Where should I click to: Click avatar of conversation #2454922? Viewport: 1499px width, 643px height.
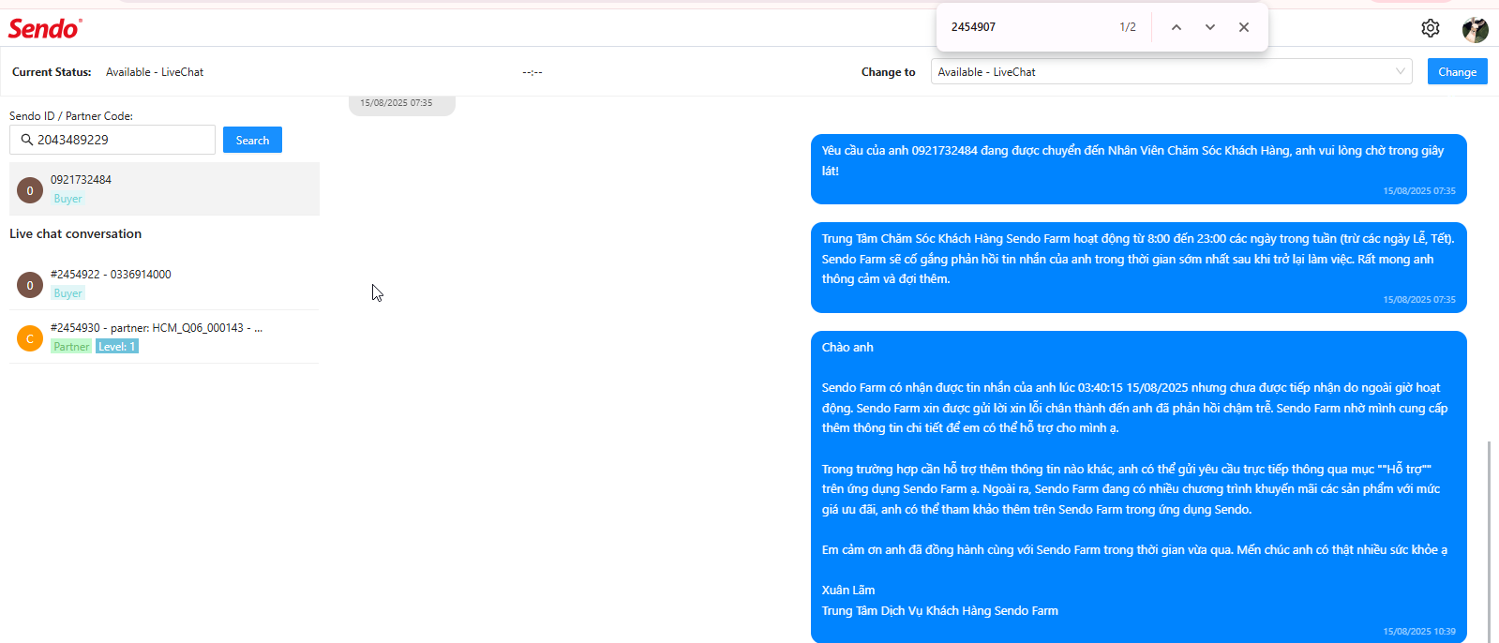[x=30, y=285]
